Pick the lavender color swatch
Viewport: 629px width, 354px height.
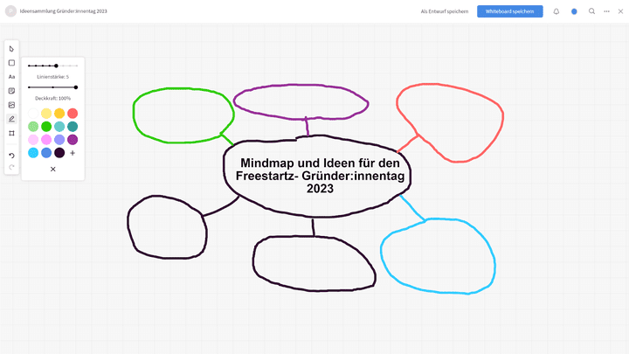pyautogui.click(x=59, y=140)
